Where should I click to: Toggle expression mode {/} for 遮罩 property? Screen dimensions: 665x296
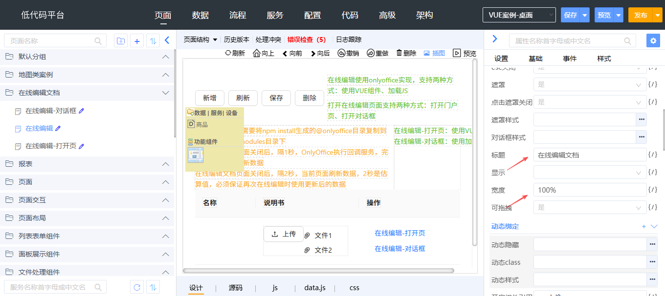[x=652, y=85]
